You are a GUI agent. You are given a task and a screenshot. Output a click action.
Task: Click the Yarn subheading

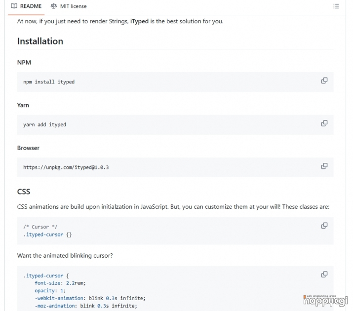[23, 105]
